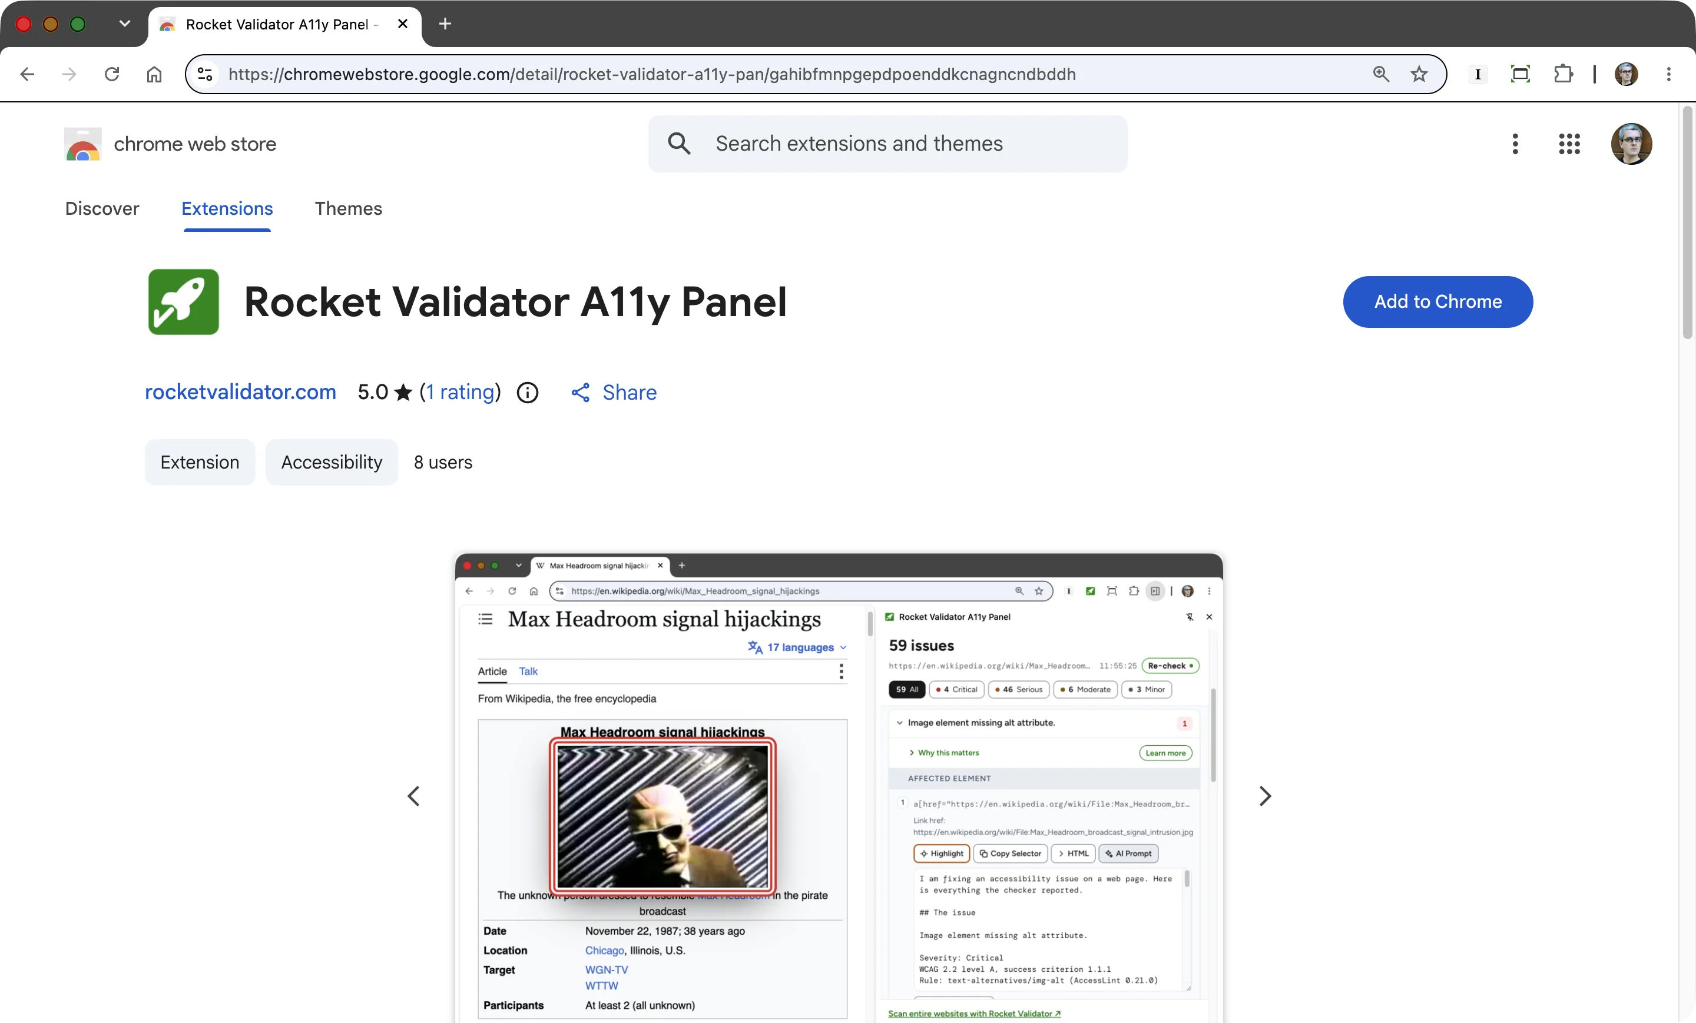Bookmark this page with the star icon
Viewport: 1696px width, 1023px height.
click(x=1419, y=74)
